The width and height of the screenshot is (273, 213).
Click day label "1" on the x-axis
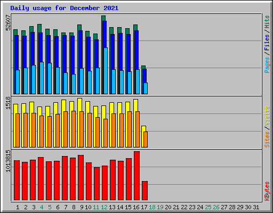(18, 207)
